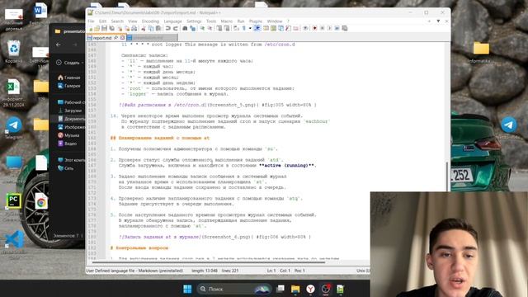Open the Window menu

[x=275, y=21]
